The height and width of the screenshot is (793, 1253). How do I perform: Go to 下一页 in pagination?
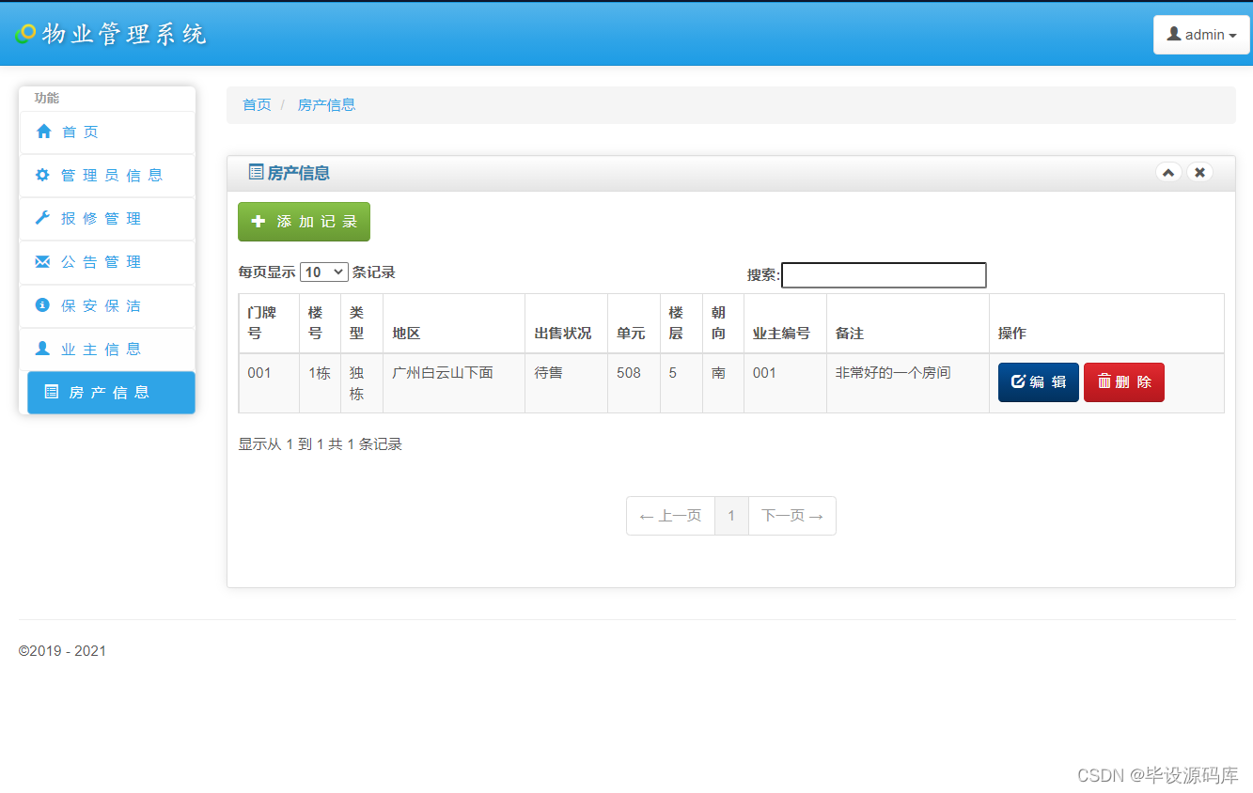point(792,516)
